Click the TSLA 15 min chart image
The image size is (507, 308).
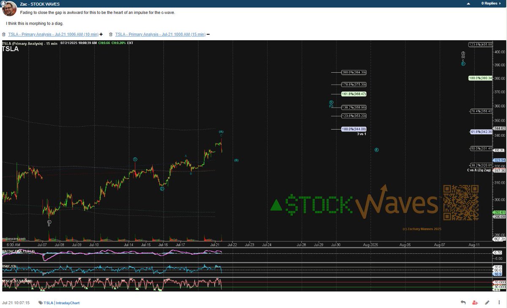(253, 165)
